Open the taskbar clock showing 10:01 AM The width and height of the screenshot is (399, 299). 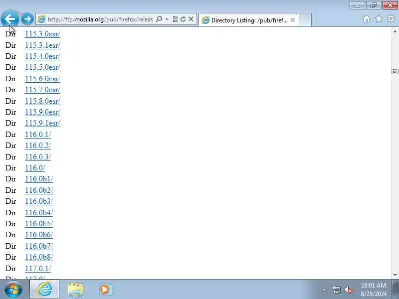(x=374, y=290)
